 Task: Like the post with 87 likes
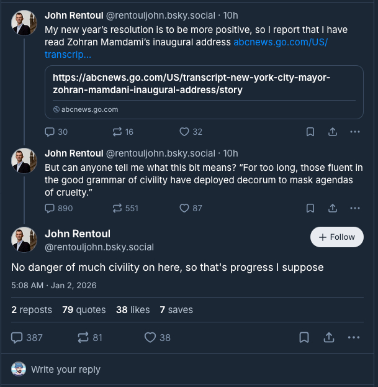184,208
